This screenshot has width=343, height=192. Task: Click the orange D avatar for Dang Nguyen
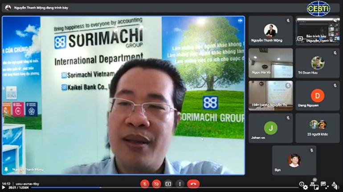[x=318, y=96]
